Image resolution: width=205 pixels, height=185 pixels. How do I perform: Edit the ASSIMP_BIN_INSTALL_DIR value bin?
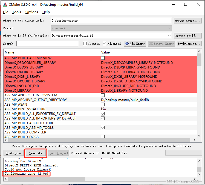(x=103, y=109)
